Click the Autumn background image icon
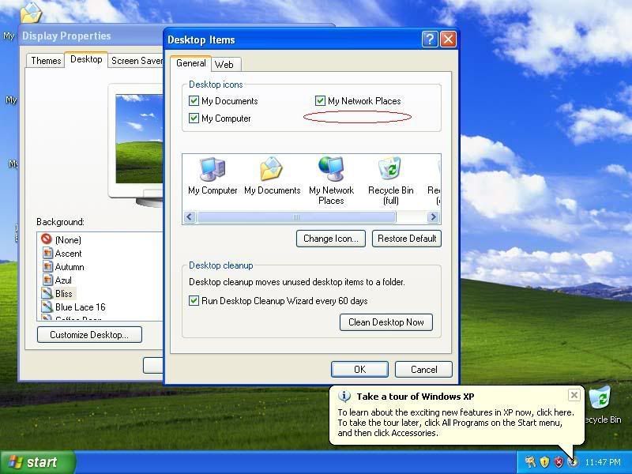The height and width of the screenshot is (474, 632). click(47, 266)
